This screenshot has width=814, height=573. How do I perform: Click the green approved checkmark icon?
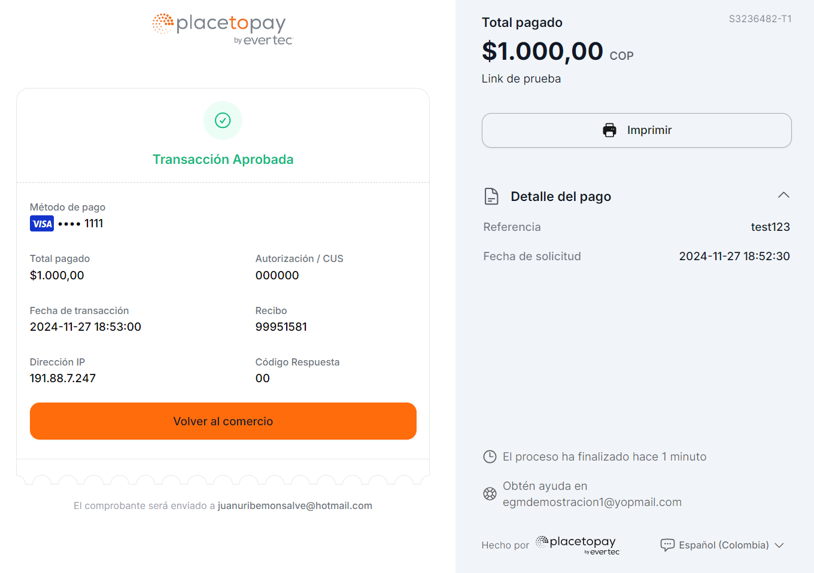(x=223, y=121)
